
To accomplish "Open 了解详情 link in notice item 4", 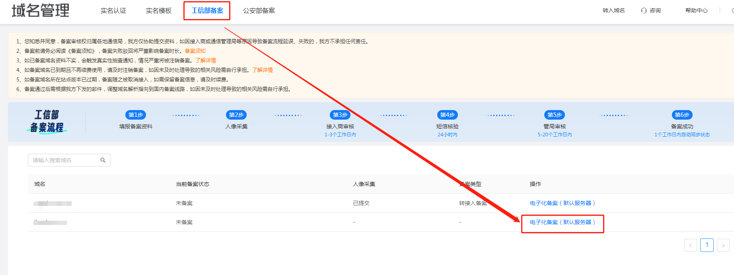I will [262, 70].
